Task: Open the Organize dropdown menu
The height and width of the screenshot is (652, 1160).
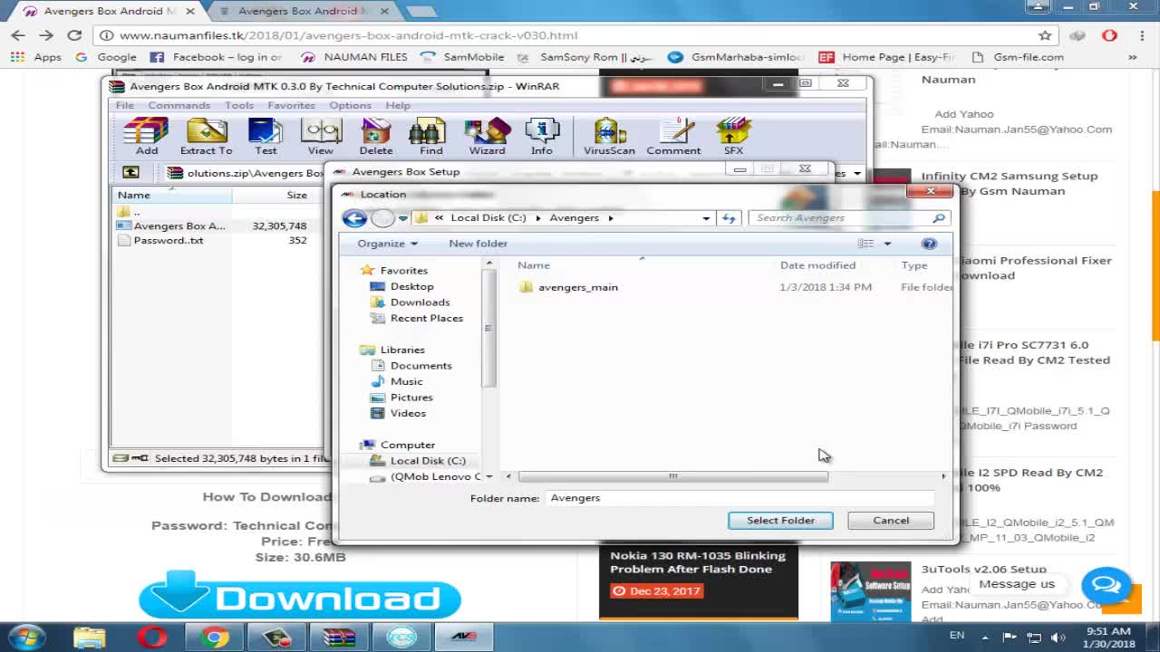Action: (x=387, y=244)
